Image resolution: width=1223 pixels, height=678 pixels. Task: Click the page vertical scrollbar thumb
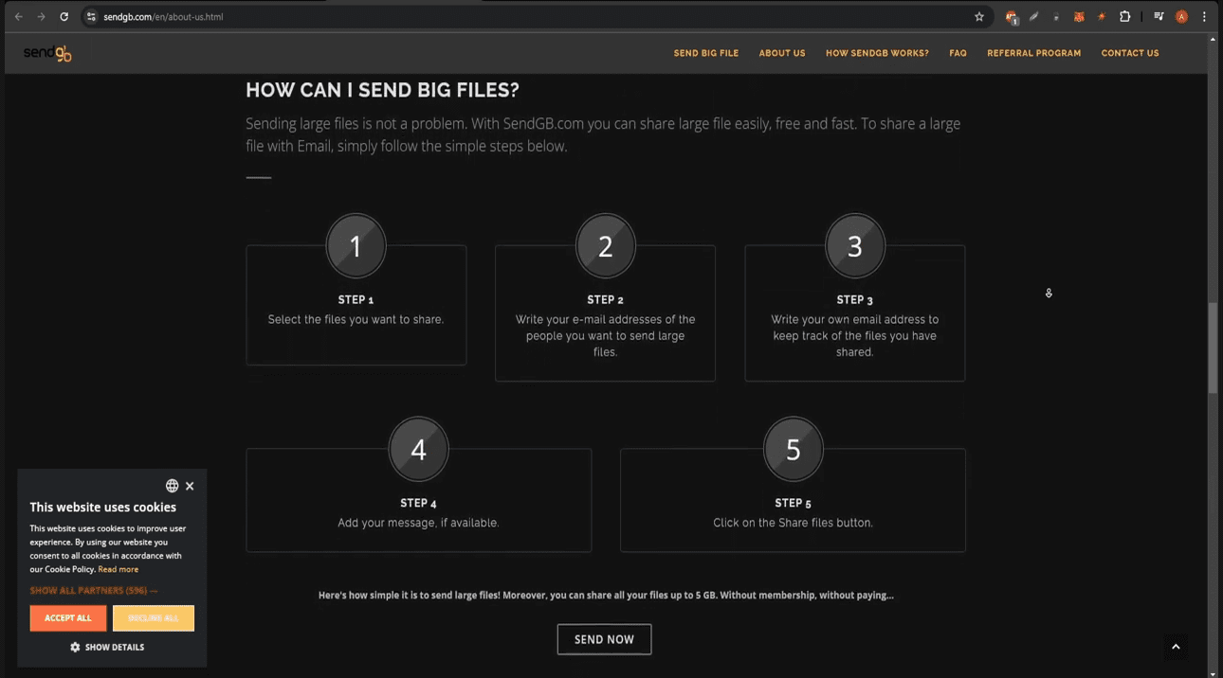pos(1213,348)
